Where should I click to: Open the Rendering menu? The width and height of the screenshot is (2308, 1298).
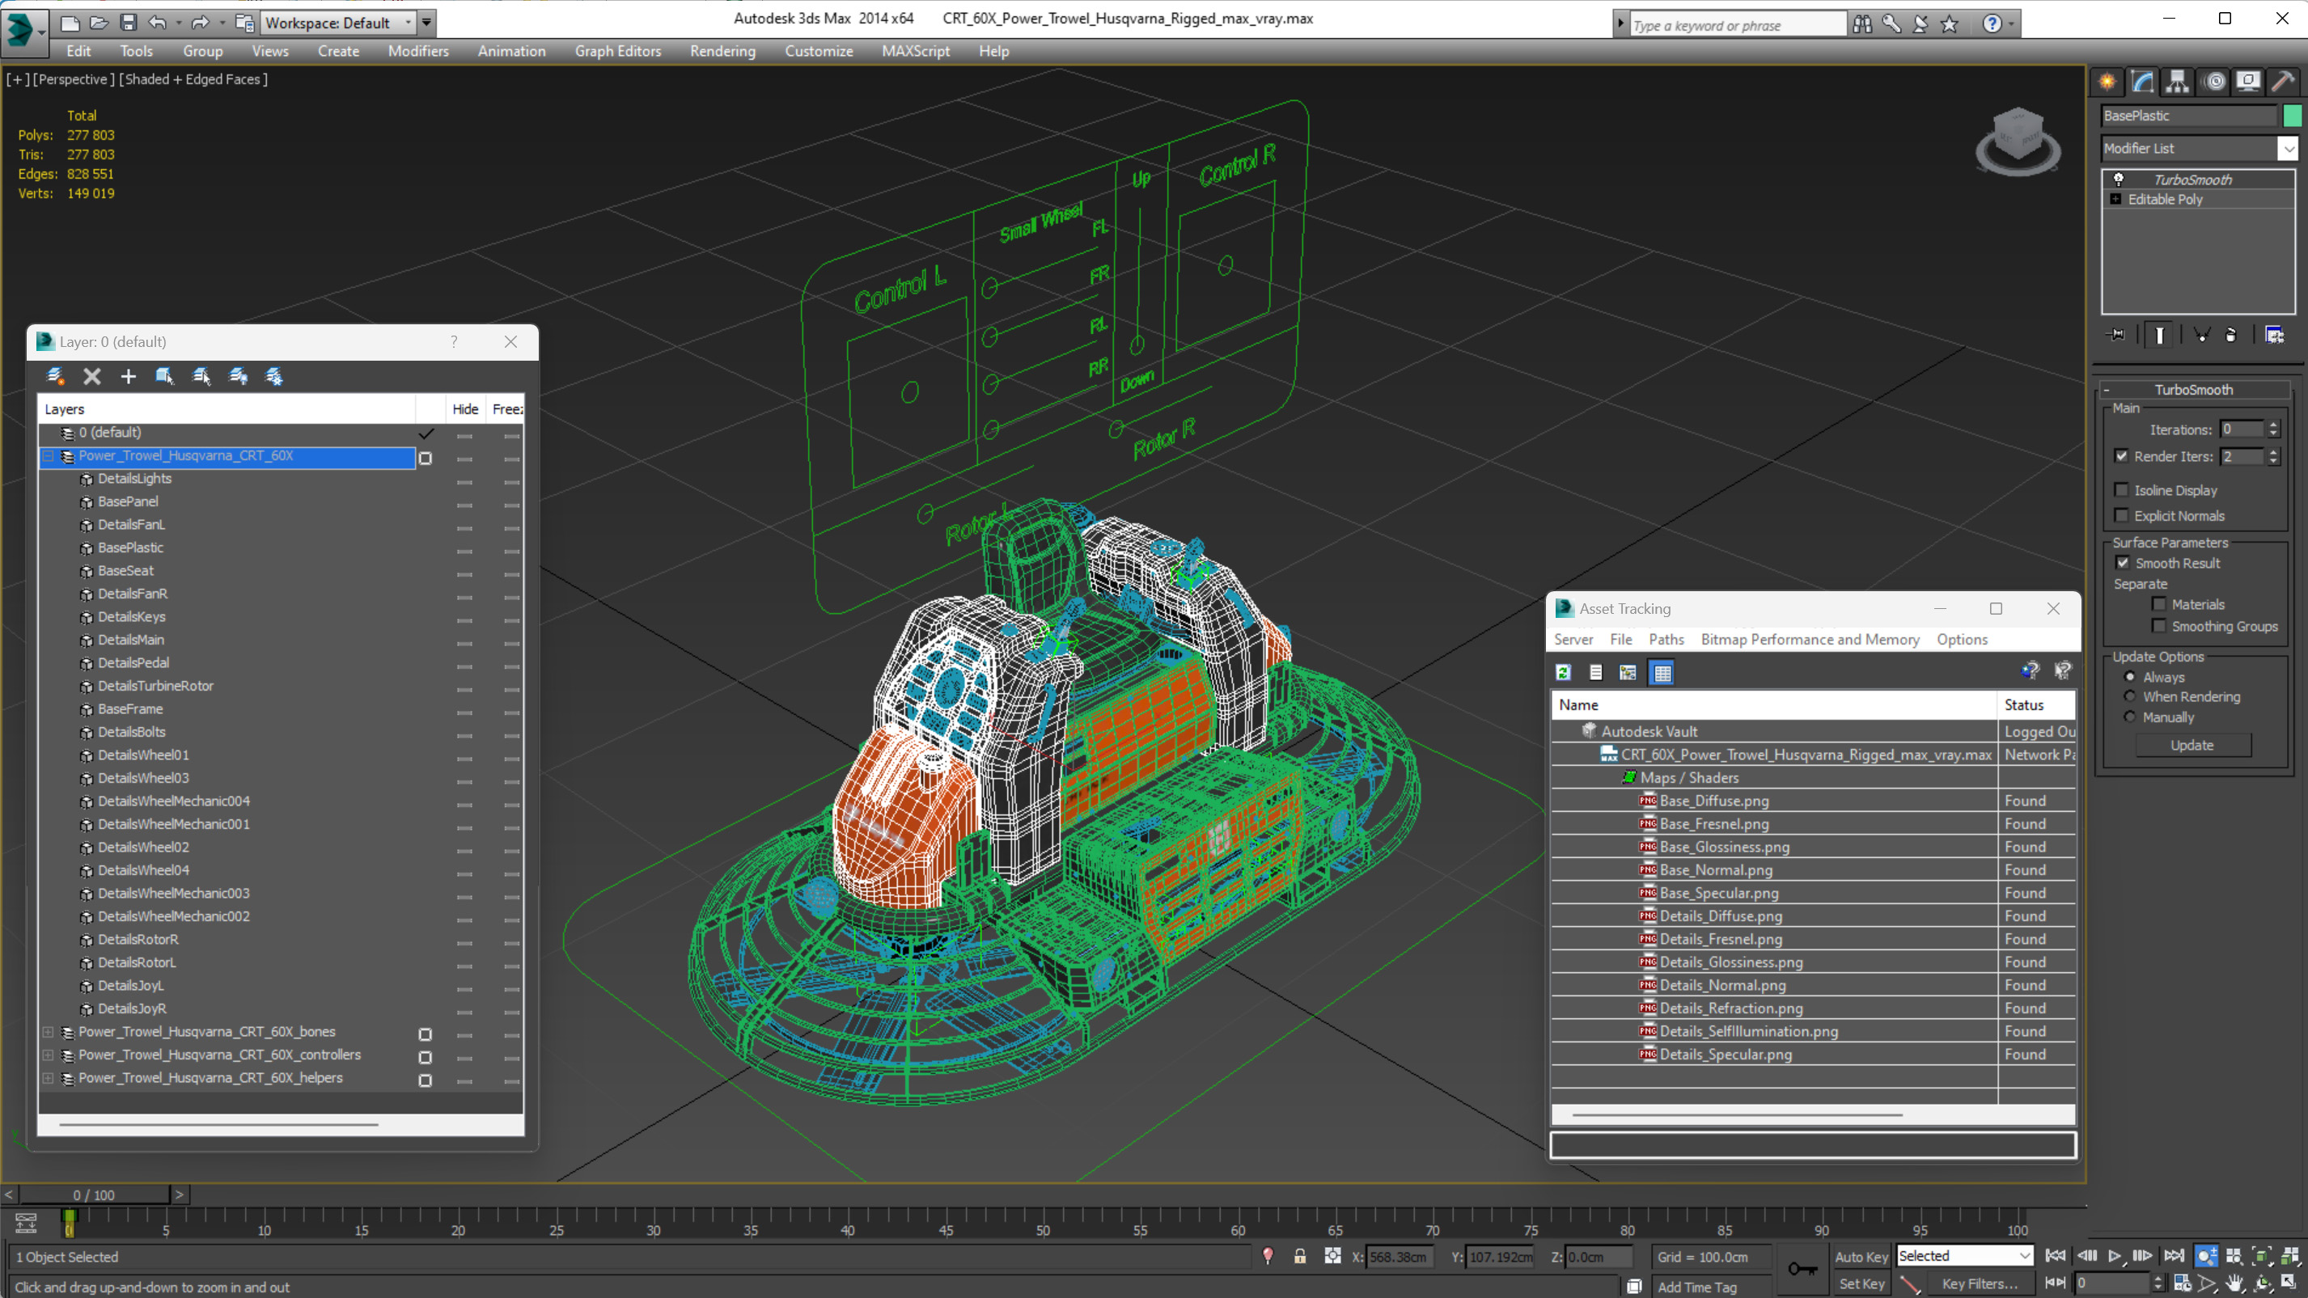pos(722,51)
